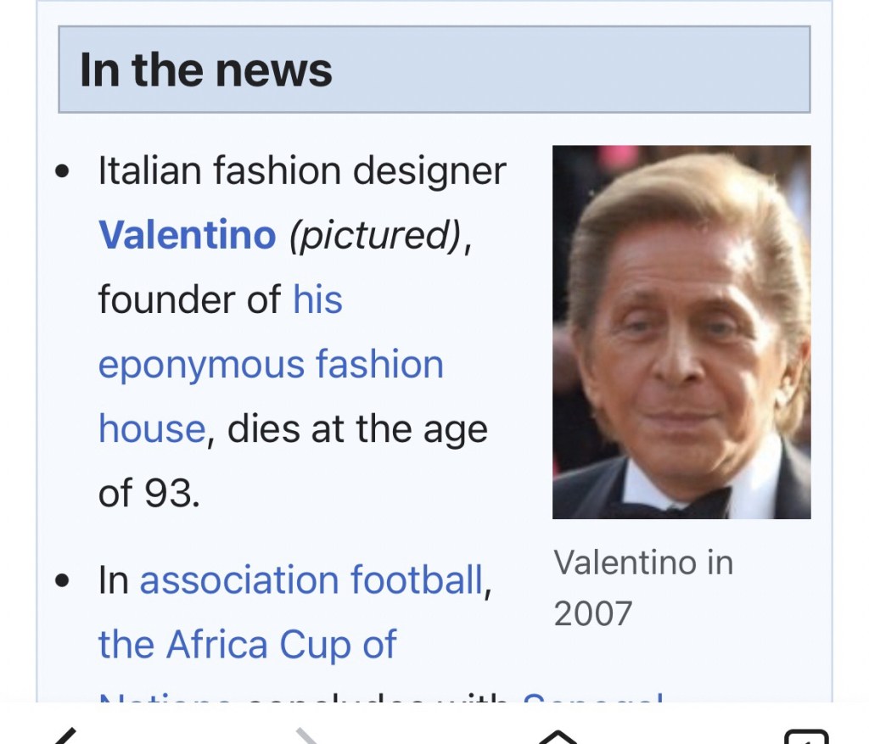Open the bold Valentino article link
Screen dimensions: 869x744
click(187, 235)
